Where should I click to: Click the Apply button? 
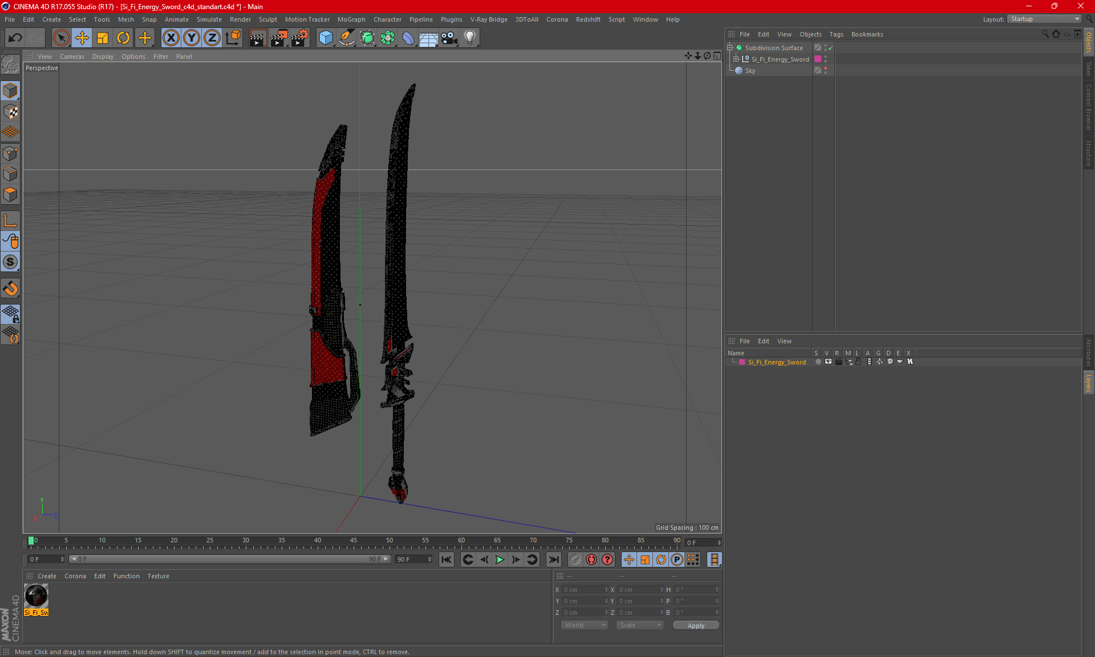[696, 626]
